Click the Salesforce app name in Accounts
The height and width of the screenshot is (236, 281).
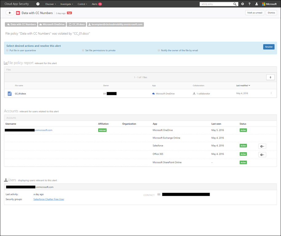[158, 146]
